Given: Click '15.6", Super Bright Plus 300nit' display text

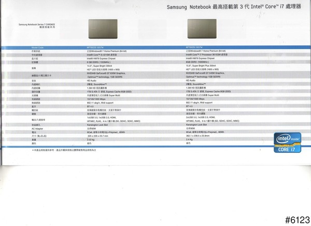Looking at the screenshot, I should tap(201, 66).
